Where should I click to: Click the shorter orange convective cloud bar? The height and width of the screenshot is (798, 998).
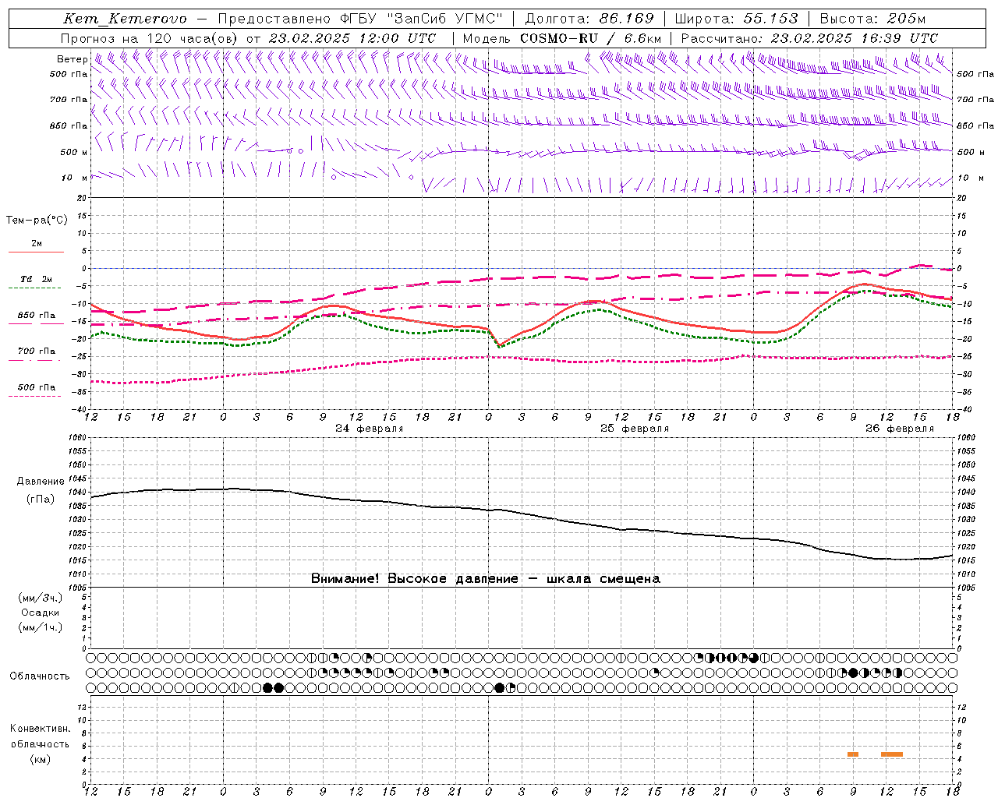853,754
